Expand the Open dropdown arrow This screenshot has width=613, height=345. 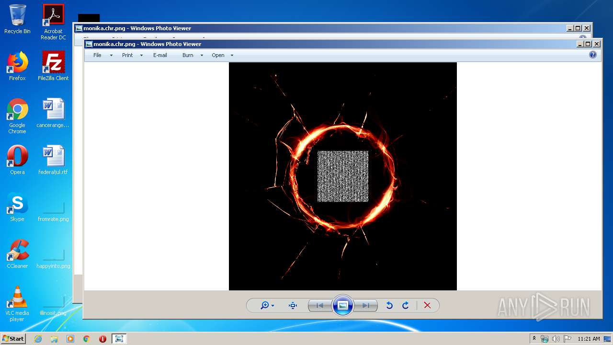click(x=232, y=56)
